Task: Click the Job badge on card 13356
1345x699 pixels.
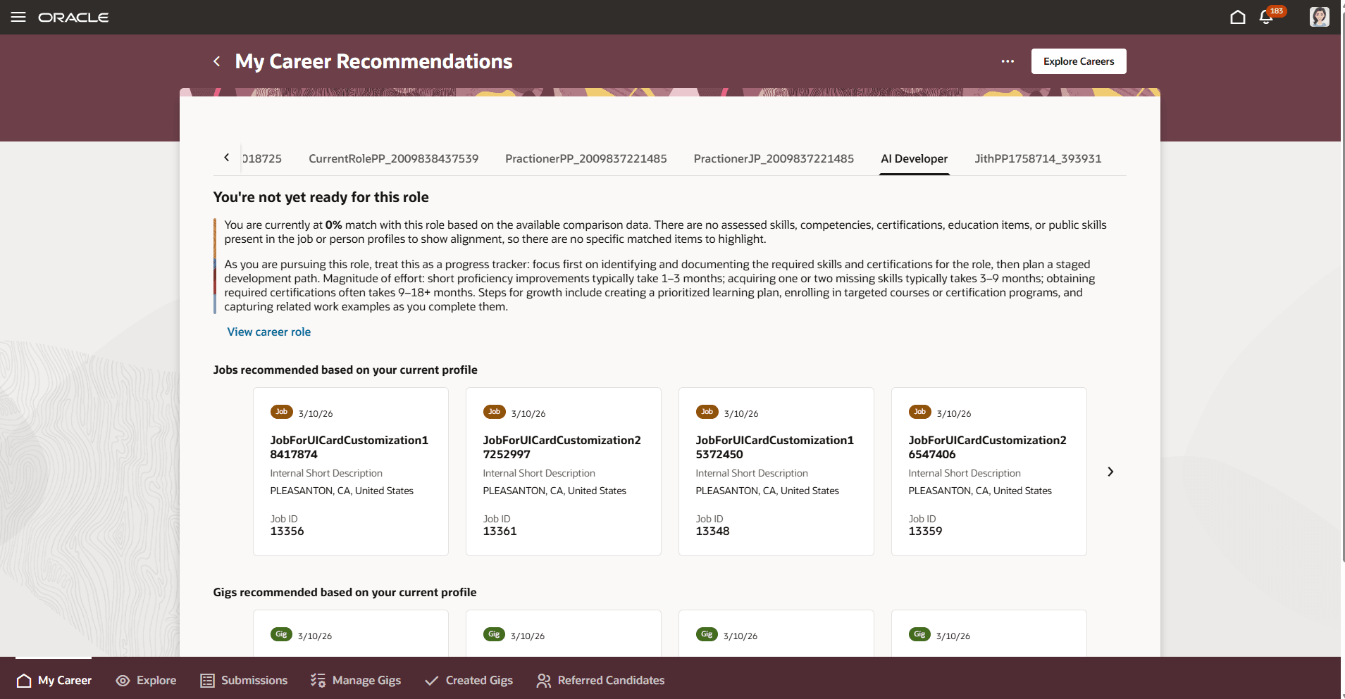Action: pos(281,412)
